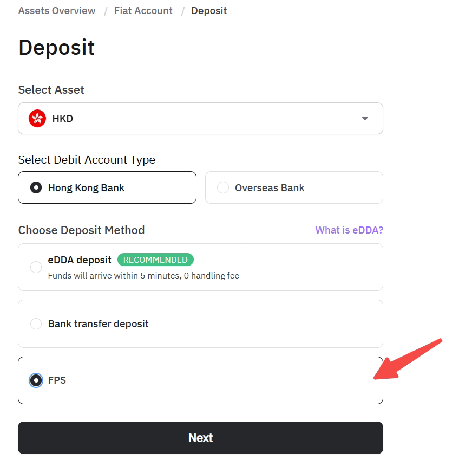Expand the HKD asset selector

click(x=200, y=118)
